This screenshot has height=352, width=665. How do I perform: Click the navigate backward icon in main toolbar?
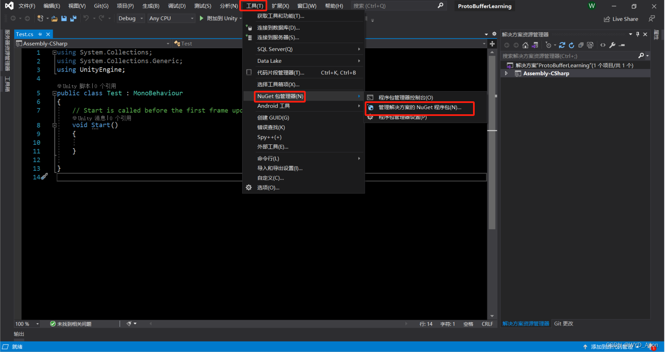click(13, 18)
